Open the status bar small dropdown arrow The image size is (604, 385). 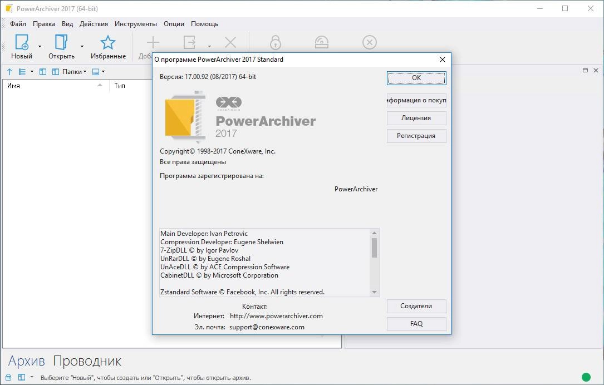(32, 377)
